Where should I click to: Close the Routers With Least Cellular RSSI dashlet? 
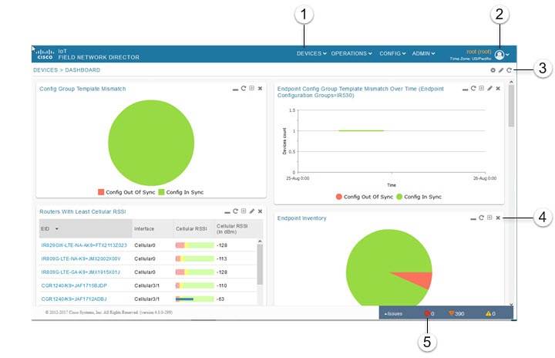(261, 211)
